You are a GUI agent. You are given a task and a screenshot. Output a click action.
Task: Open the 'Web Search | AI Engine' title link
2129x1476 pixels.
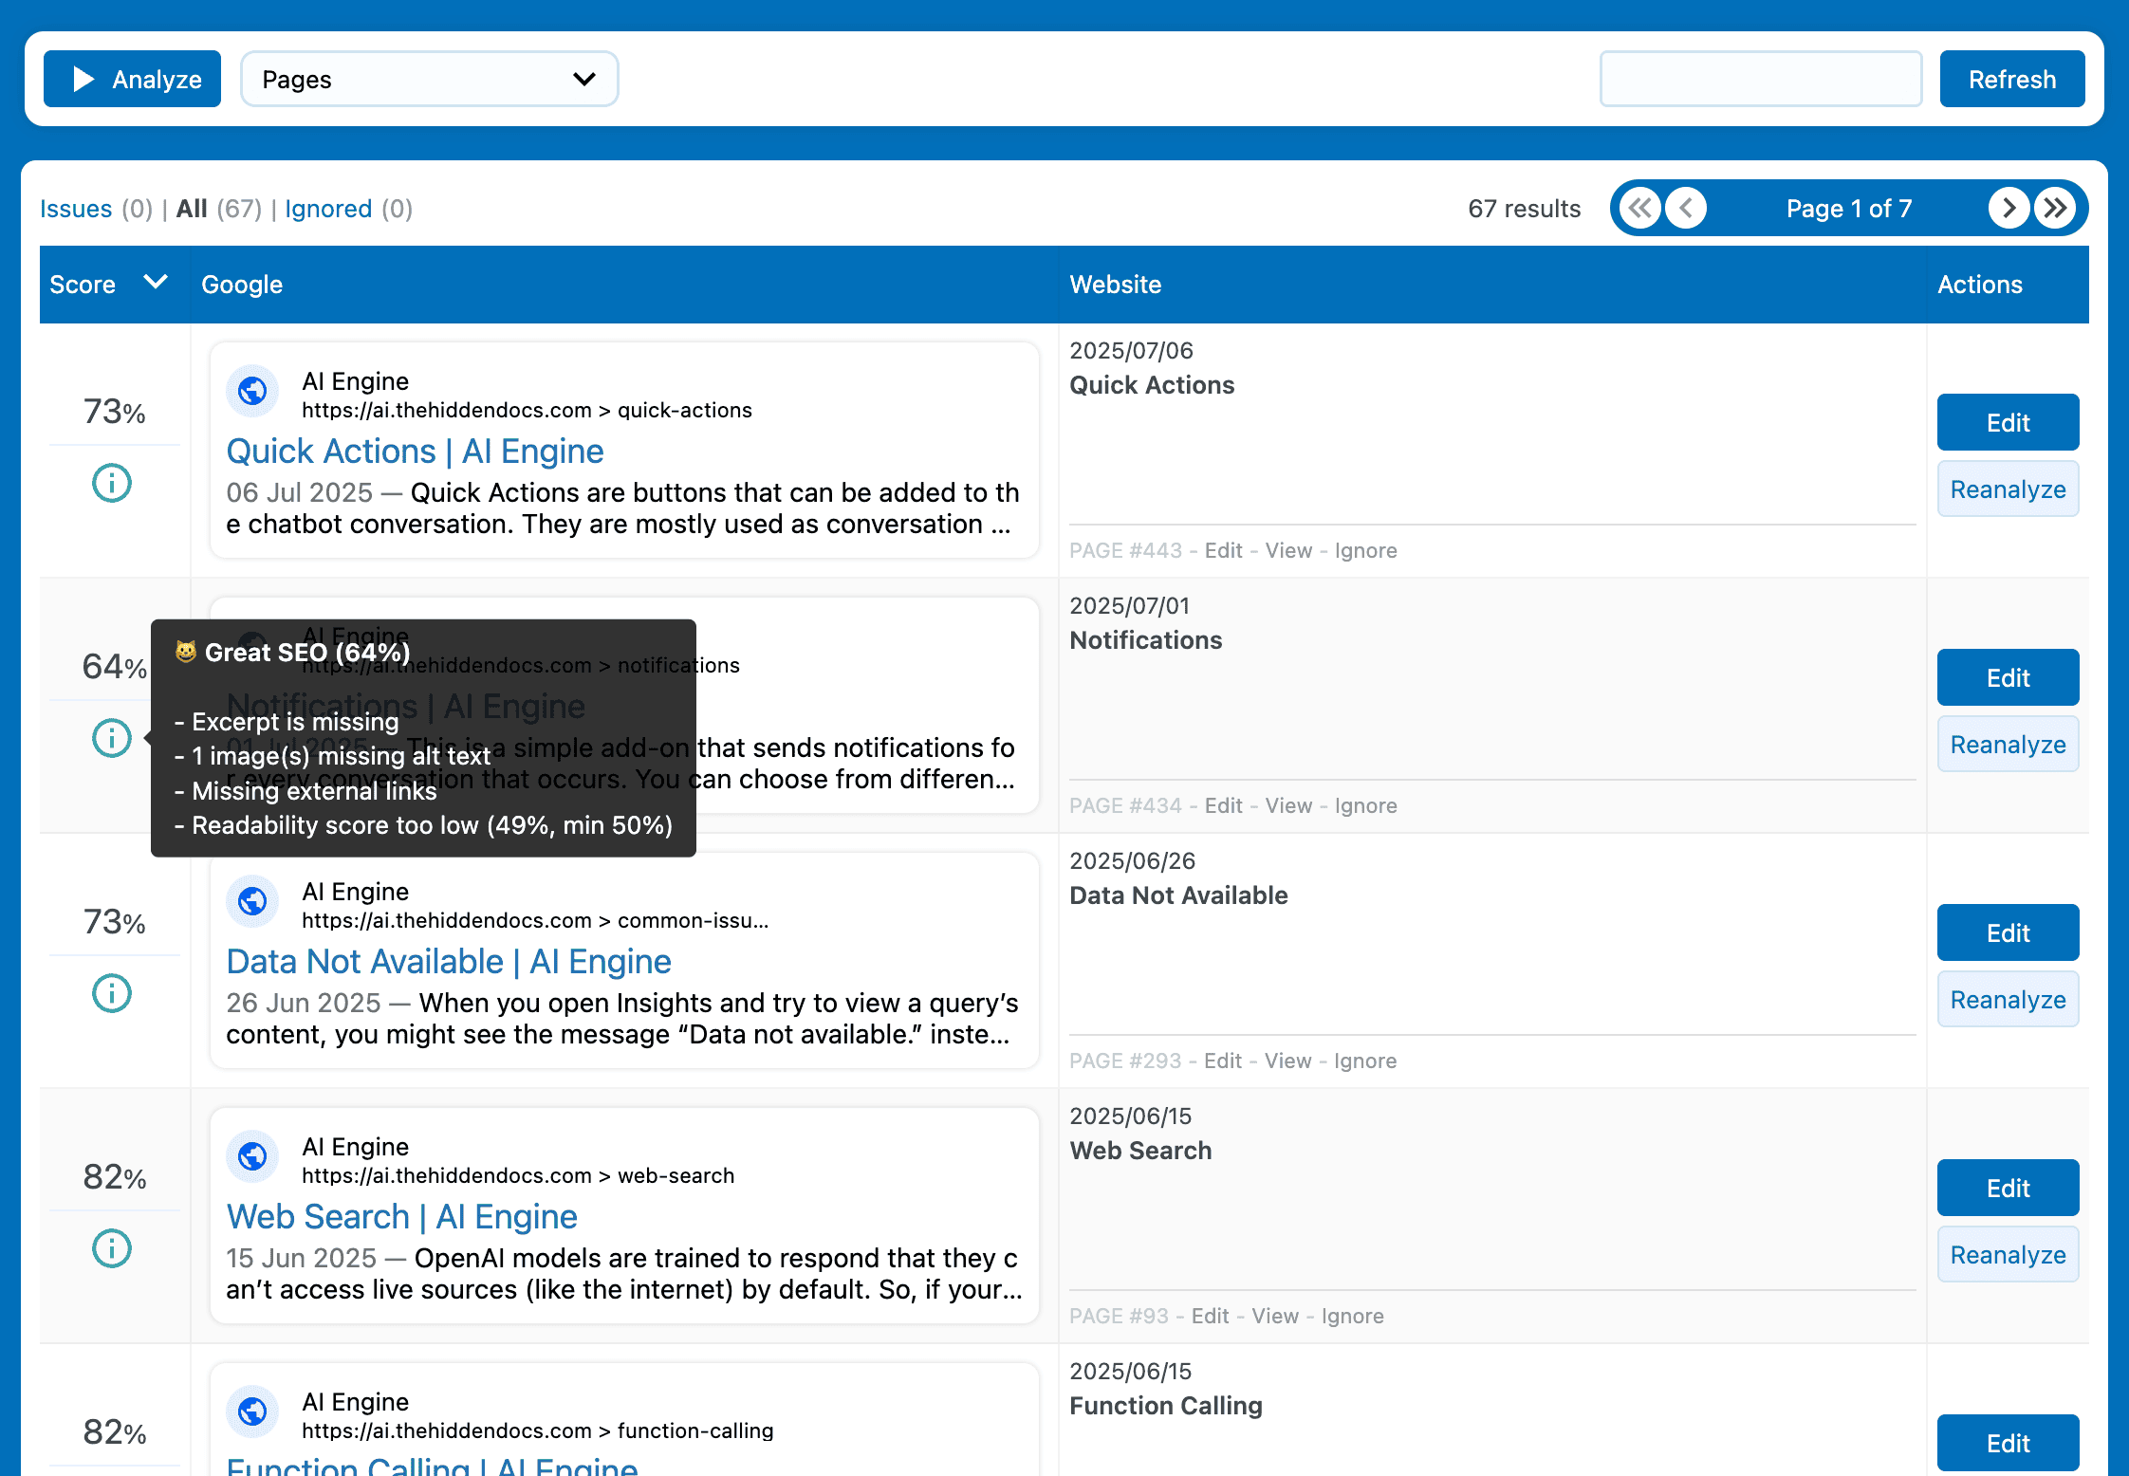pyautogui.click(x=402, y=1217)
